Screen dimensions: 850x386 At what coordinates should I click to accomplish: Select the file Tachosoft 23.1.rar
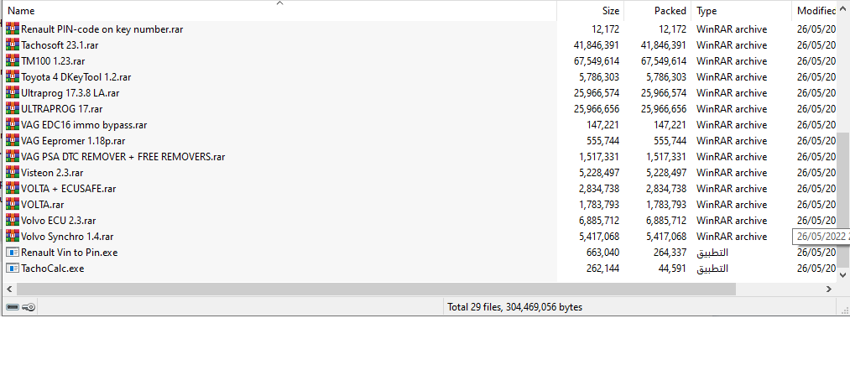tap(60, 45)
